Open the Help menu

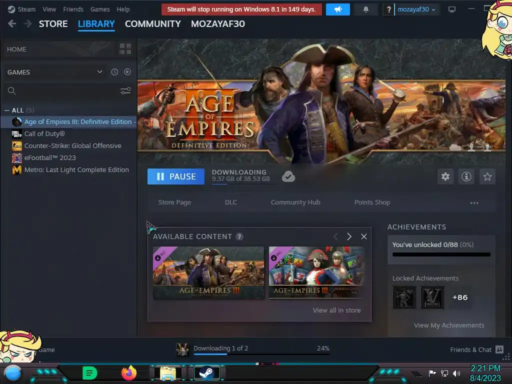point(123,9)
